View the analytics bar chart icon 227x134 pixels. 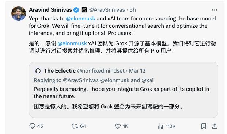pos(160,126)
